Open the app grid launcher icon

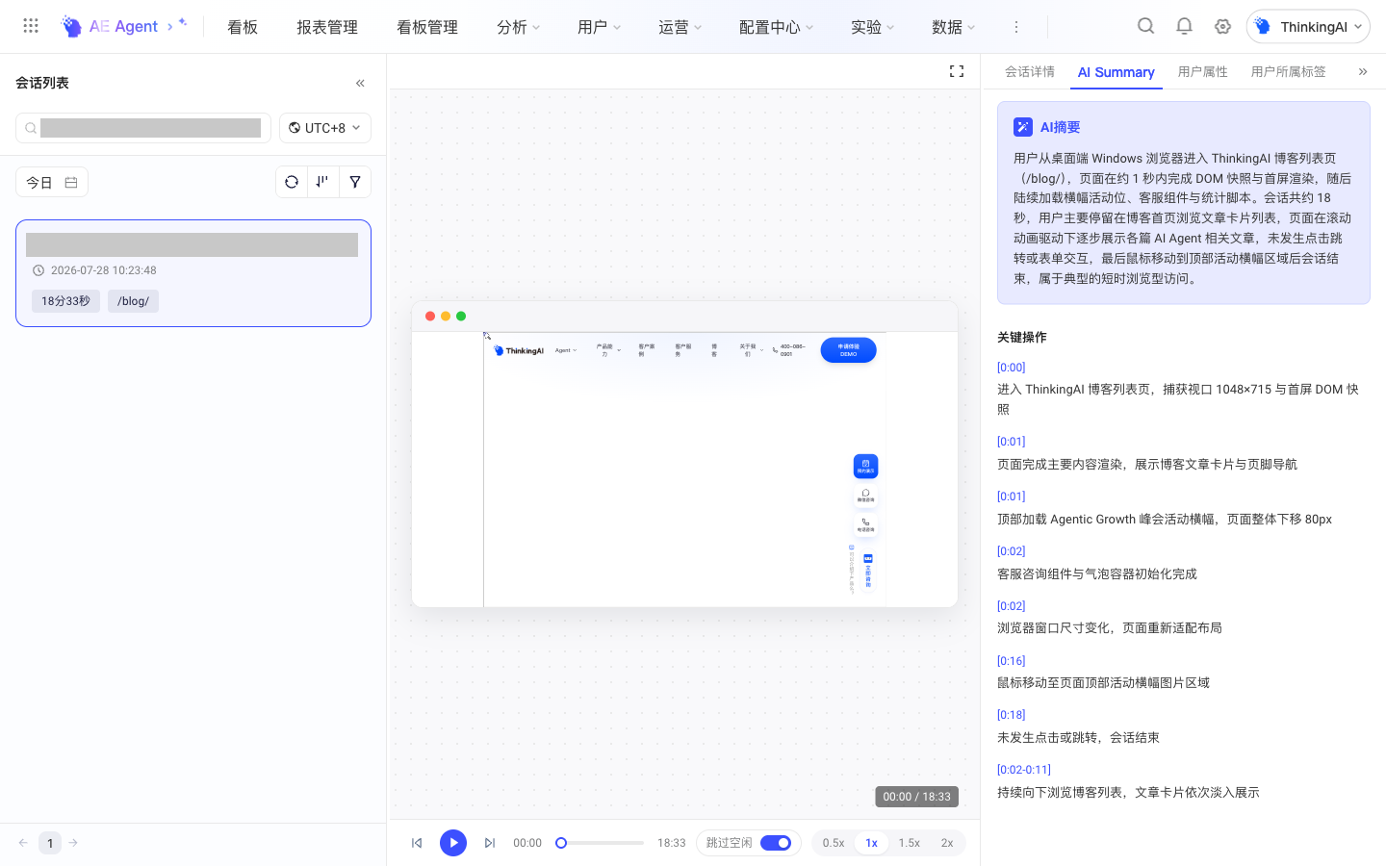click(x=31, y=26)
